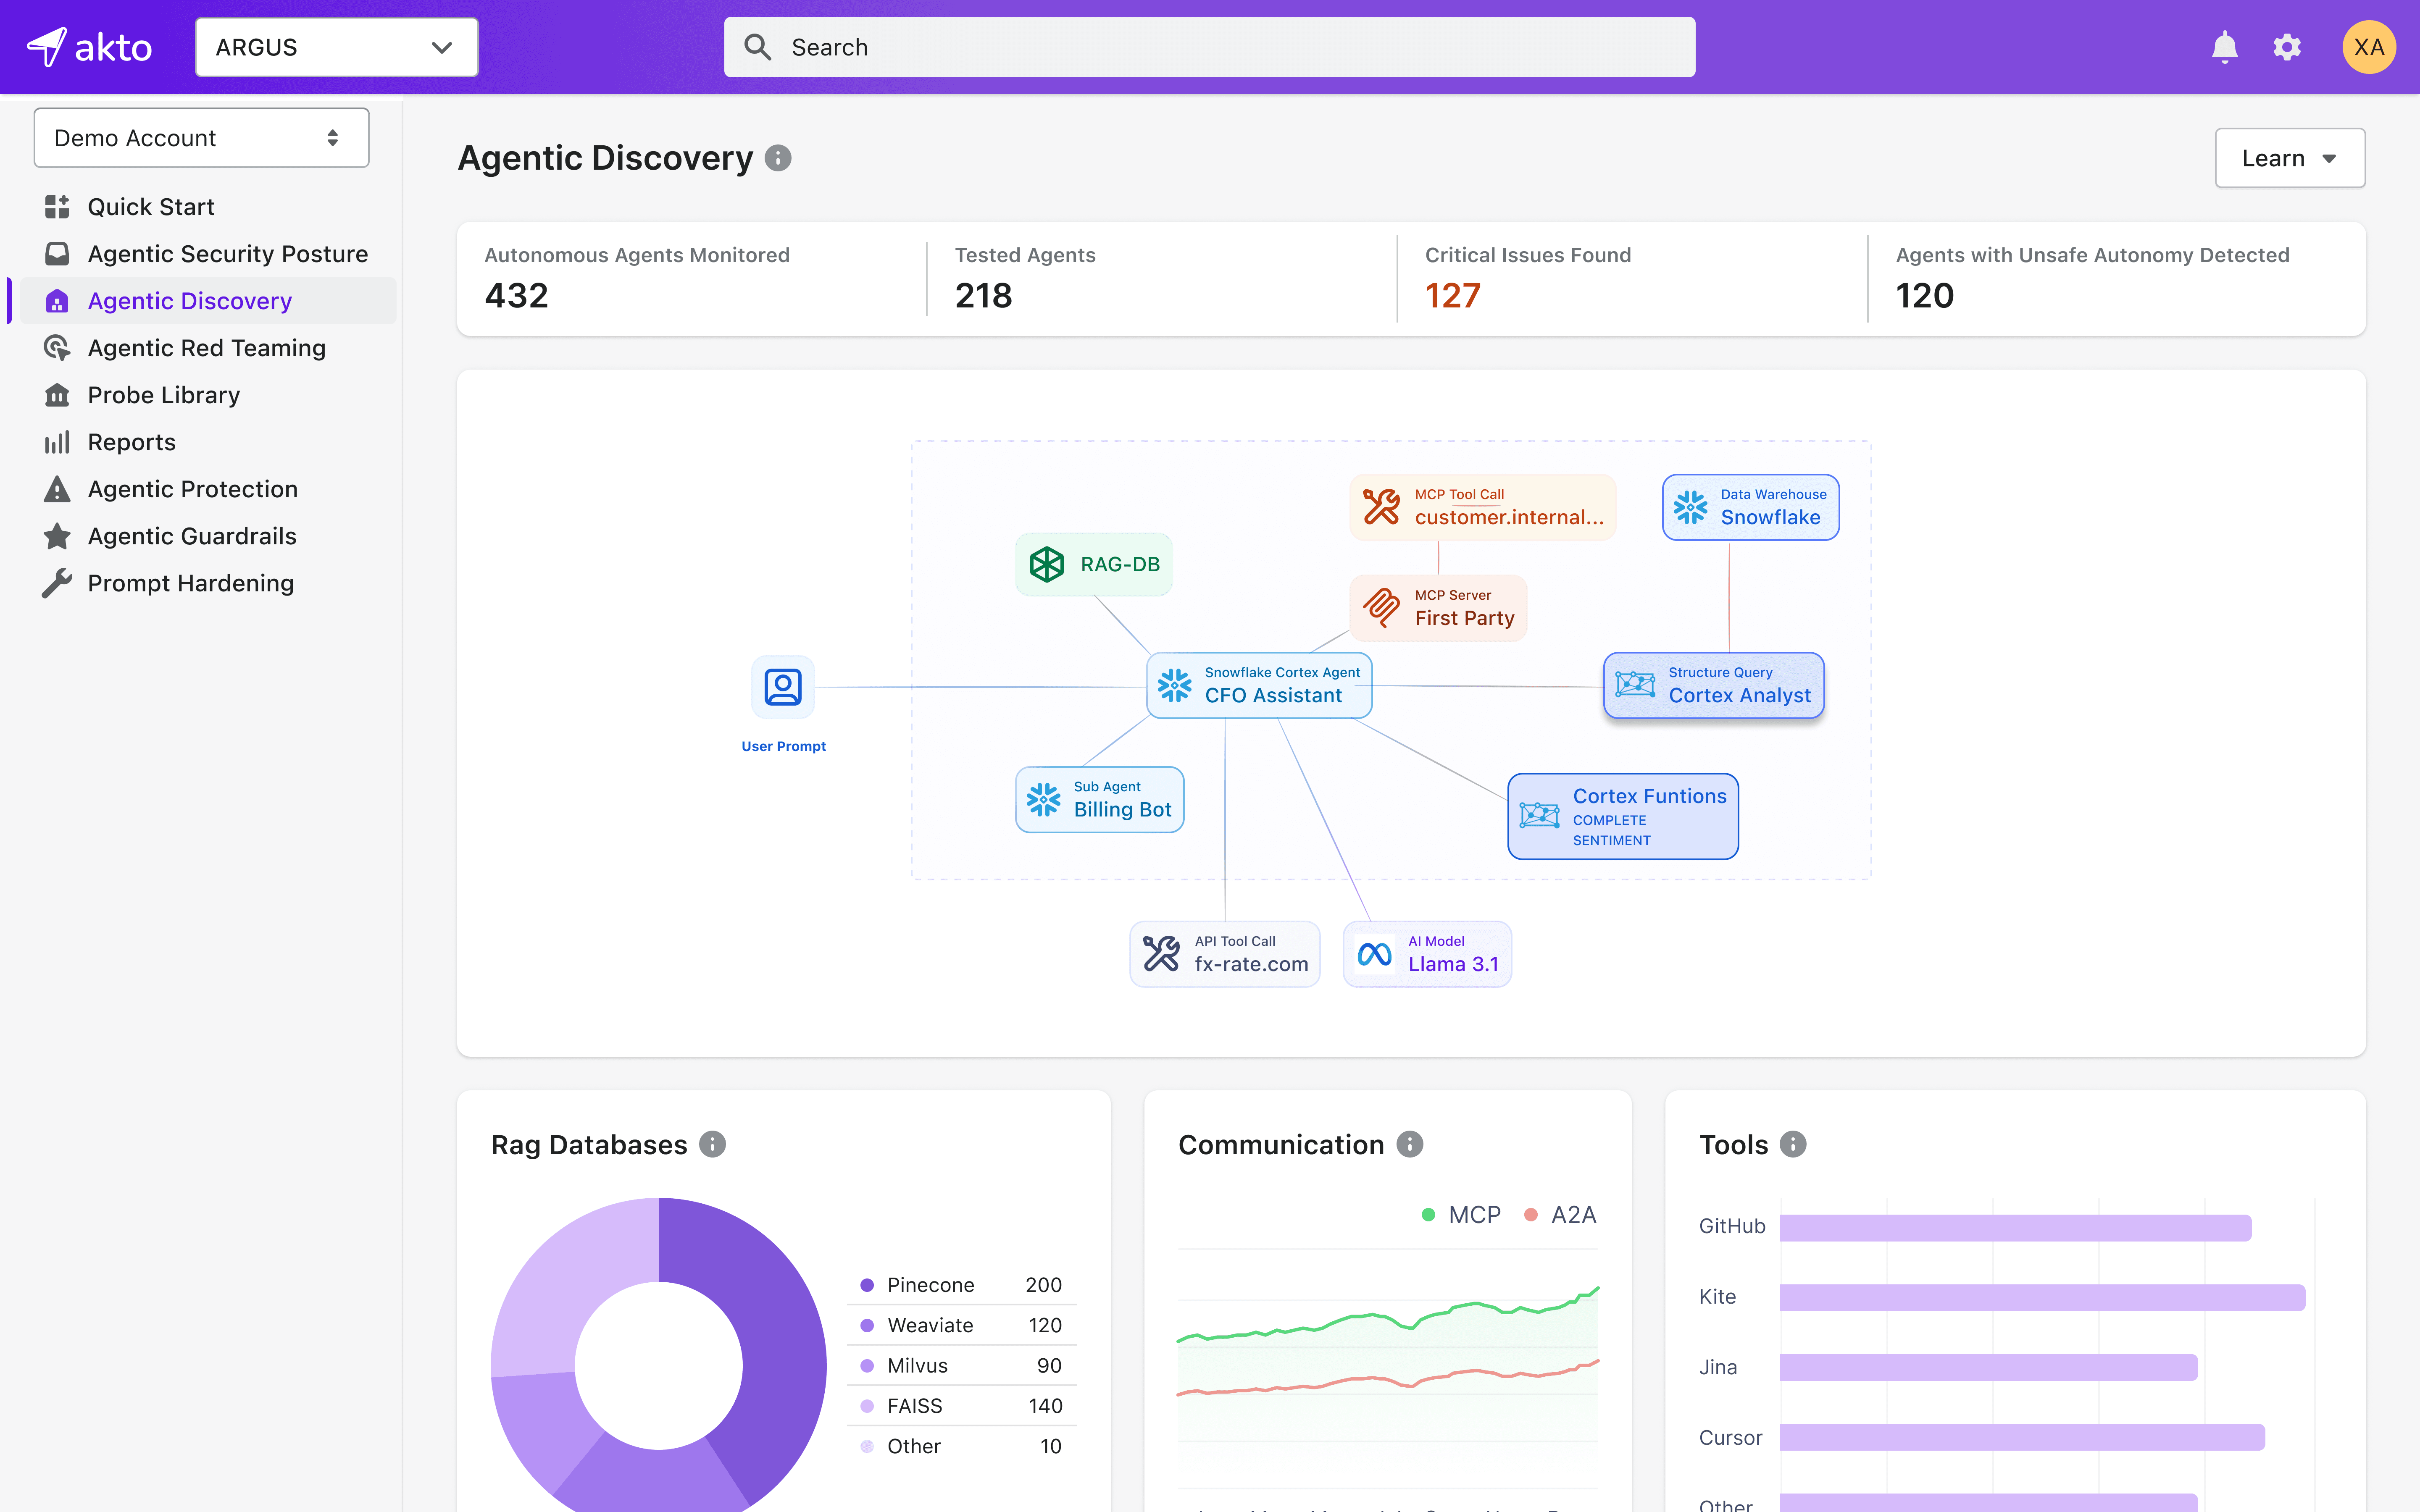Screen dimensions: 2420x1512
Task: Click the akto logo
Action: [x=90, y=47]
